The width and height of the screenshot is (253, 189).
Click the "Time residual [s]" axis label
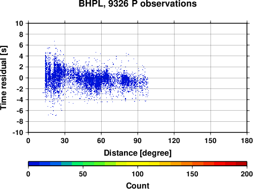(4, 78)
